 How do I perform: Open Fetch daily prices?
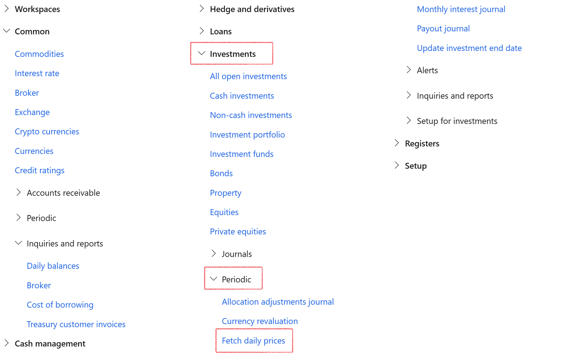tap(253, 340)
